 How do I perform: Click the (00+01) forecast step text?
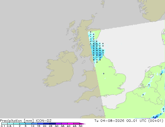coord(156,121)
